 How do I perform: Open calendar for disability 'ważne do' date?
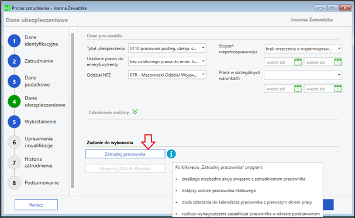point(338,62)
